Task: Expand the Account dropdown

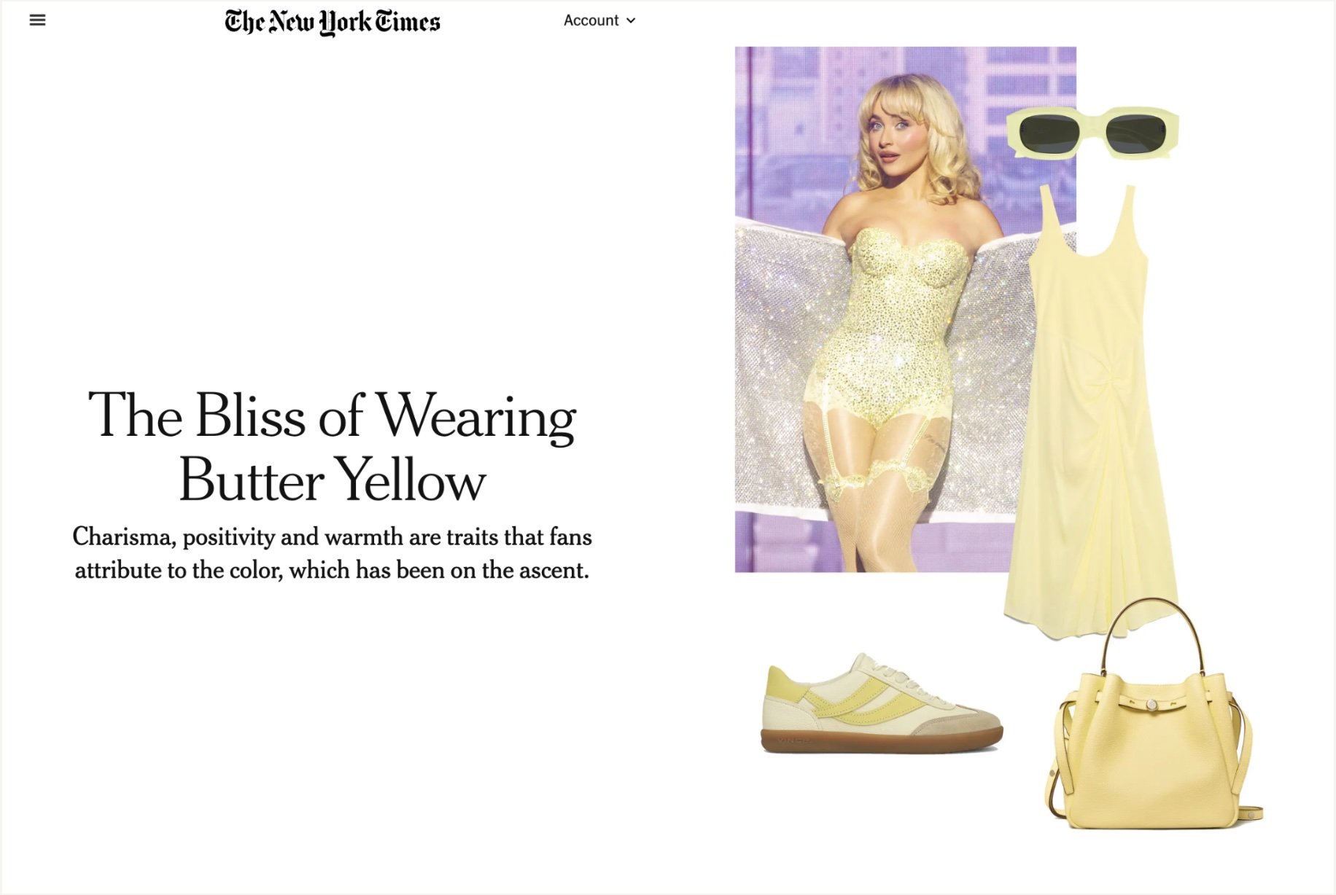Action: [599, 20]
